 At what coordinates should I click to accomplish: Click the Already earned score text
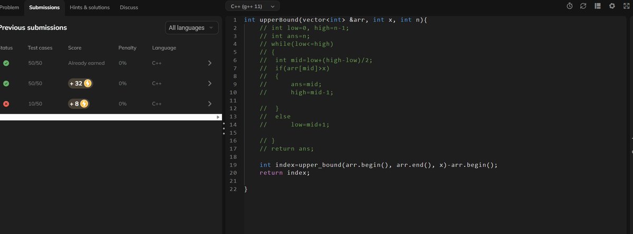coord(86,63)
